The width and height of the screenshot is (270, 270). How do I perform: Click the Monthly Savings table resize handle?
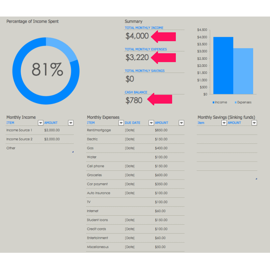coord(256,179)
